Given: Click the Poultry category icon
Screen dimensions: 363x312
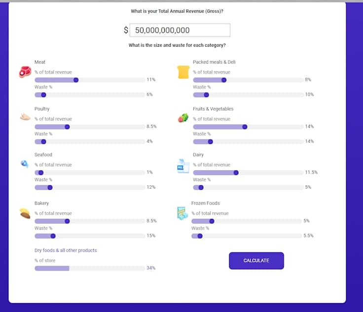Looking at the screenshot, I should tap(25, 117).
